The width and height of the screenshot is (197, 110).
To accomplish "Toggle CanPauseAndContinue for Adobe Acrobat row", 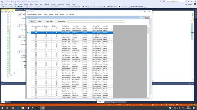I will click(36, 28).
